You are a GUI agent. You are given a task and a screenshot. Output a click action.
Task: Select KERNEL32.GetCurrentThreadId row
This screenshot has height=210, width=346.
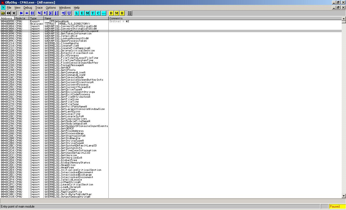[171, 87]
